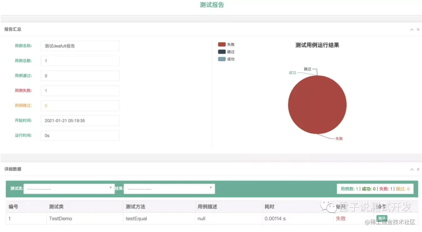Click the 详细数据 panel heading
The height and width of the screenshot is (232, 422).
click(x=13, y=169)
